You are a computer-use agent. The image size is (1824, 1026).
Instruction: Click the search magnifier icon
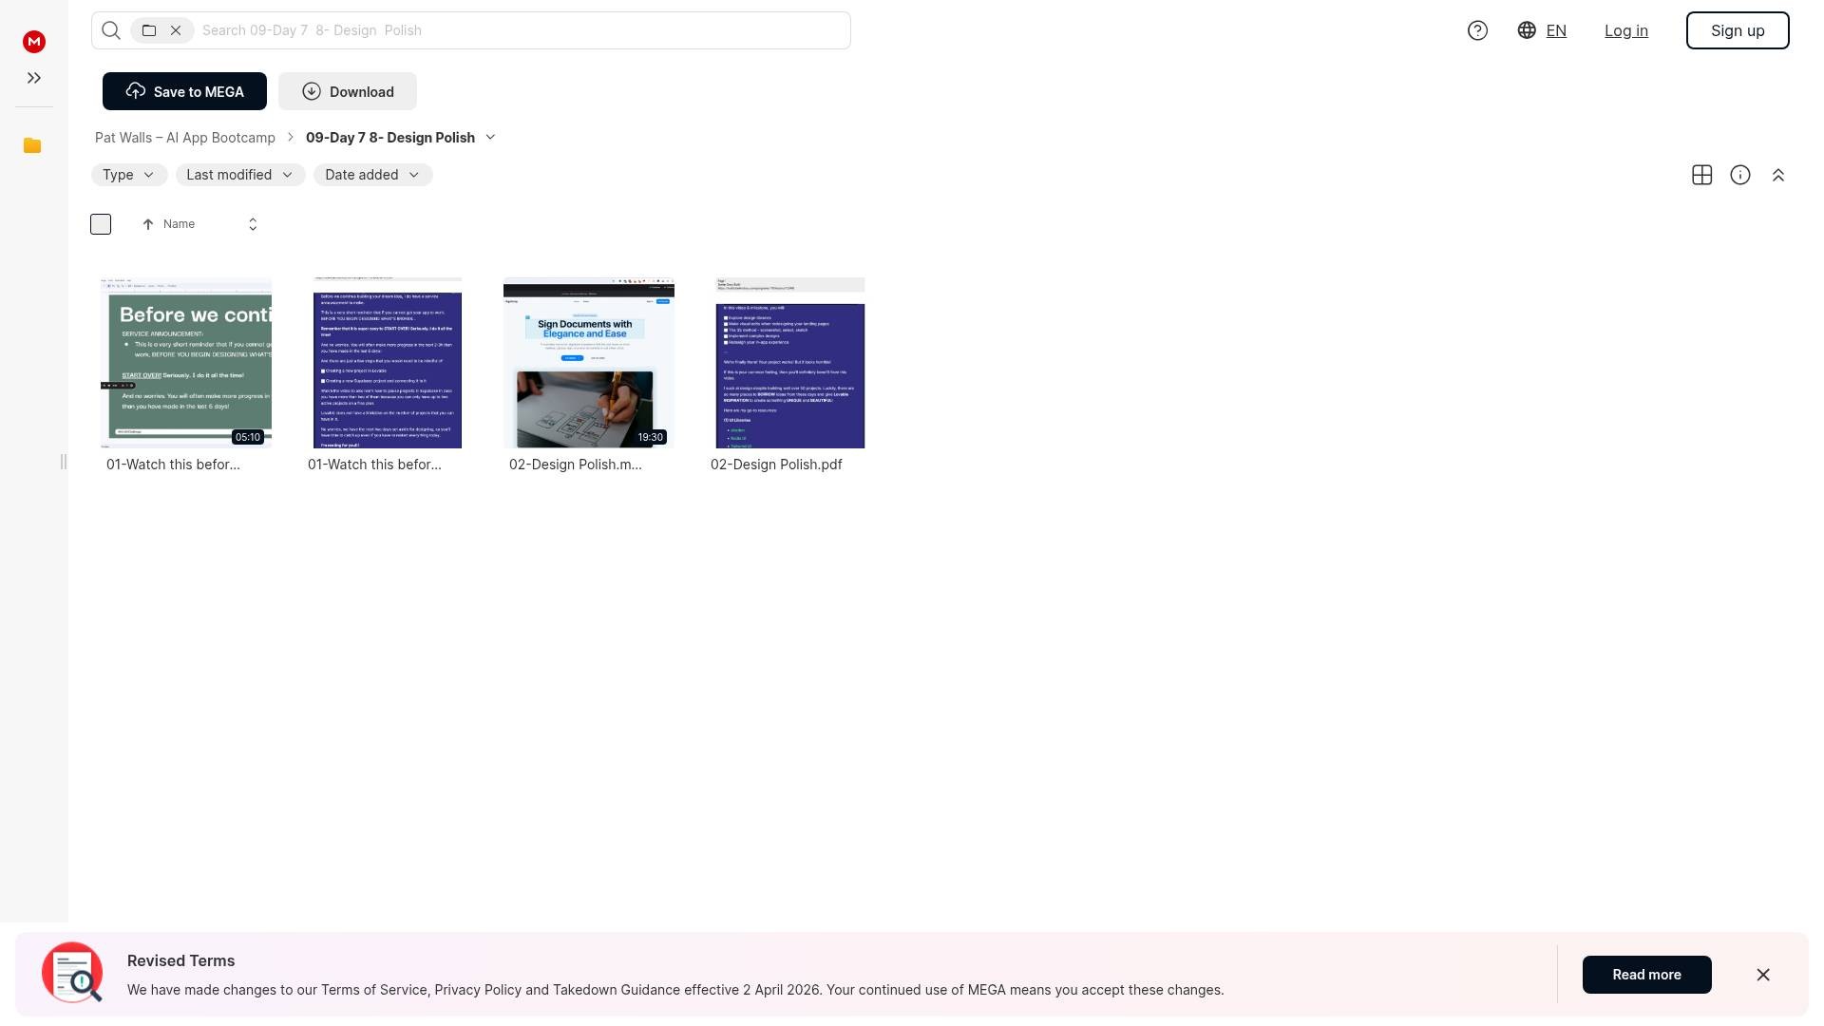coord(111,30)
